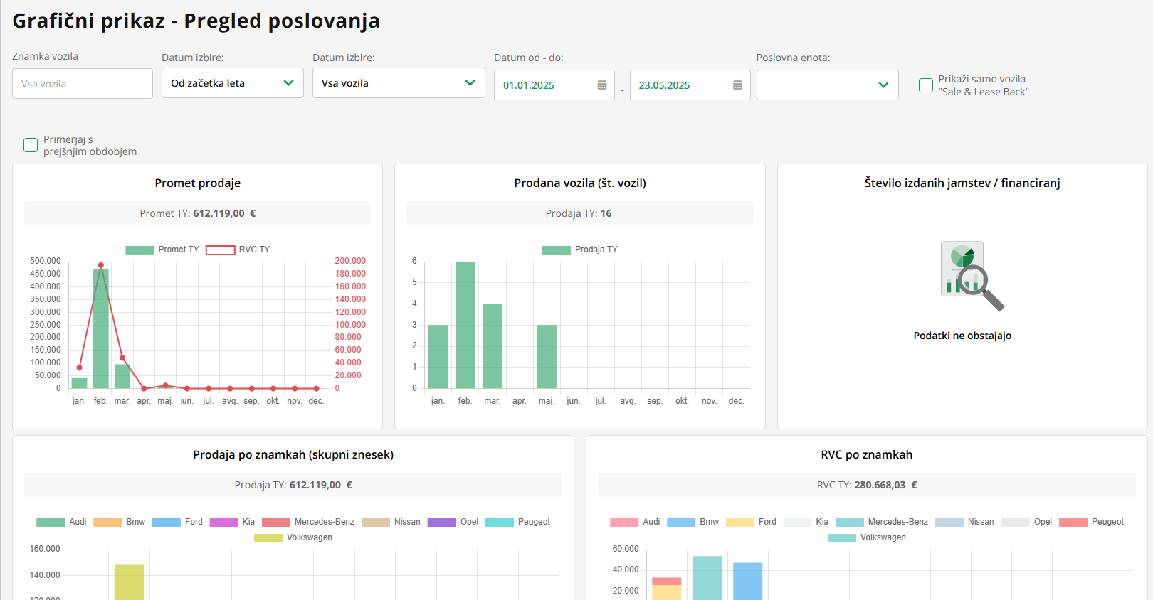Open calendar picker for start date 01.01.2025

pyautogui.click(x=602, y=85)
